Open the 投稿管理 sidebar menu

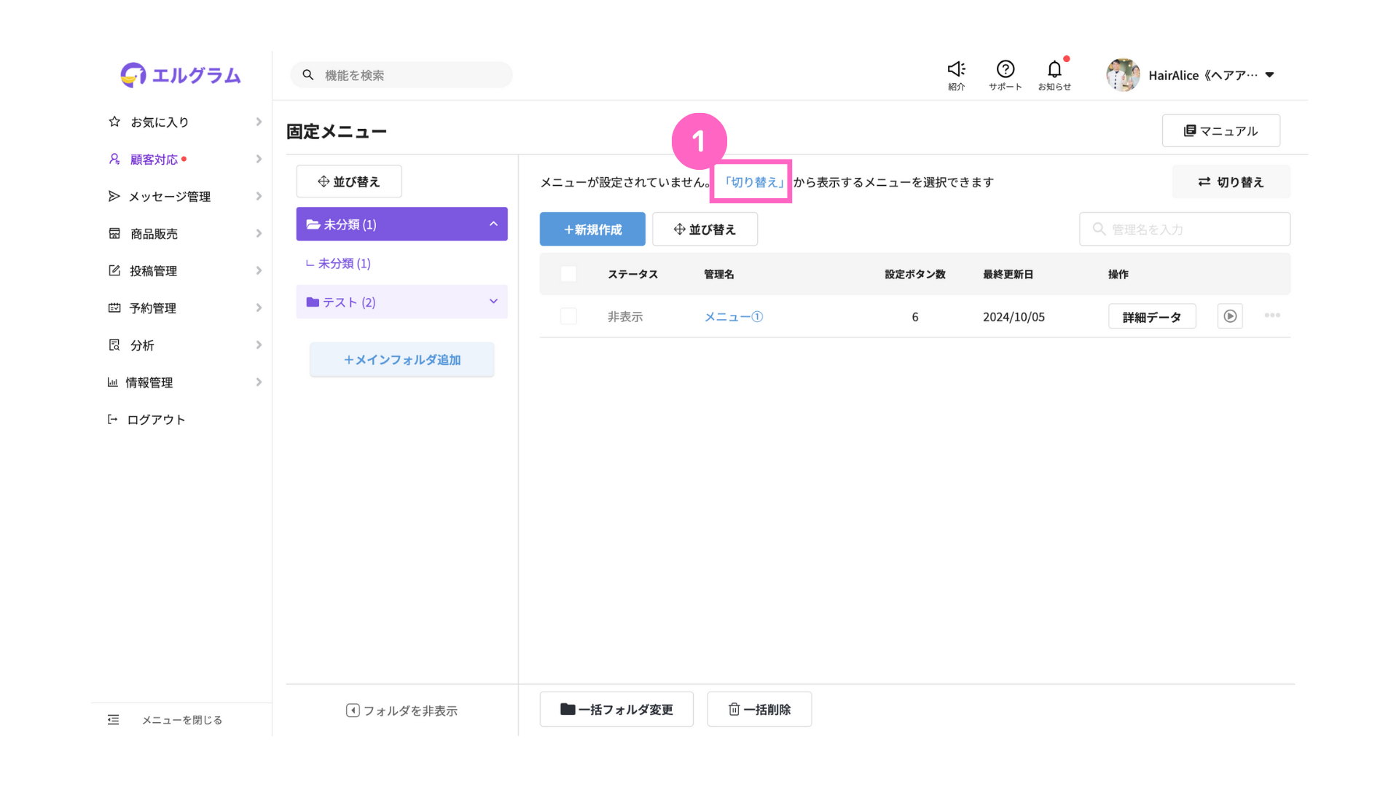pos(185,270)
